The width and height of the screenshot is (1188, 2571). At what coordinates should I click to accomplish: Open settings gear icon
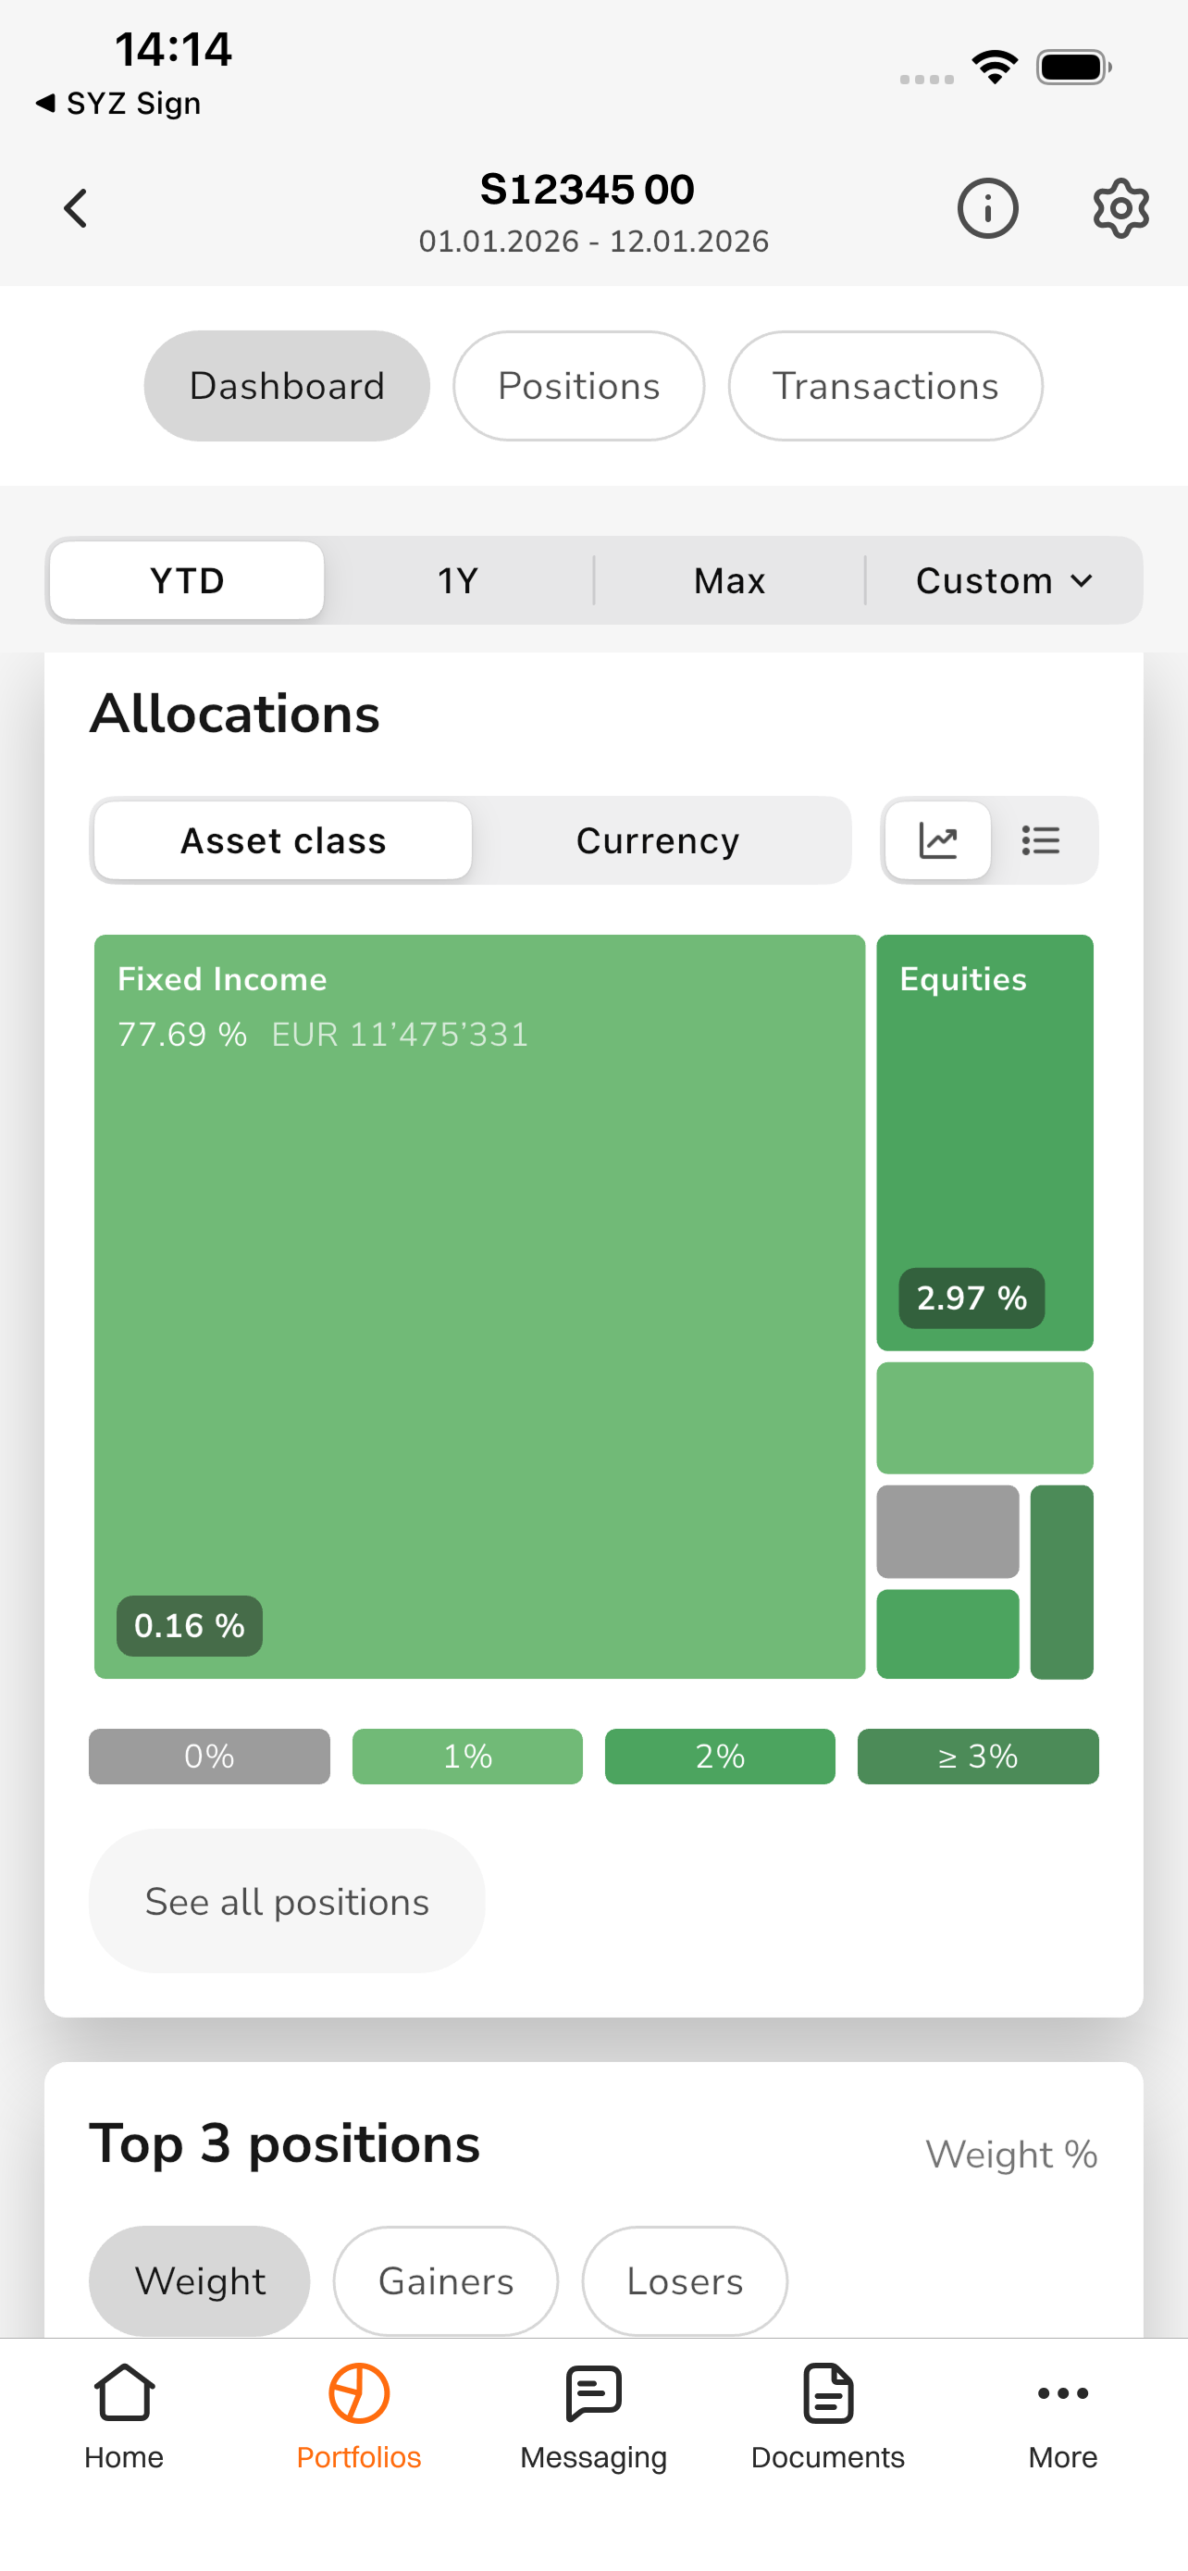click(1121, 208)
